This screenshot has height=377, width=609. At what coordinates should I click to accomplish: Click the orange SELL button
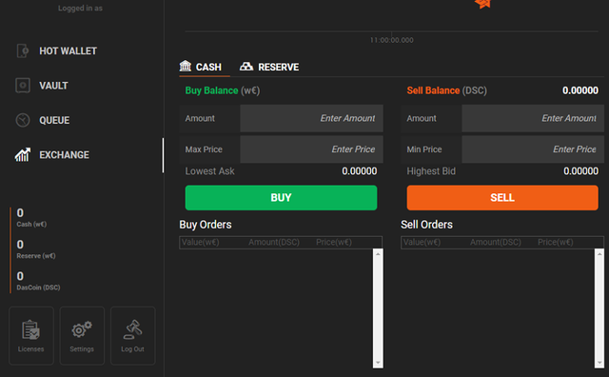click(502, 197)
